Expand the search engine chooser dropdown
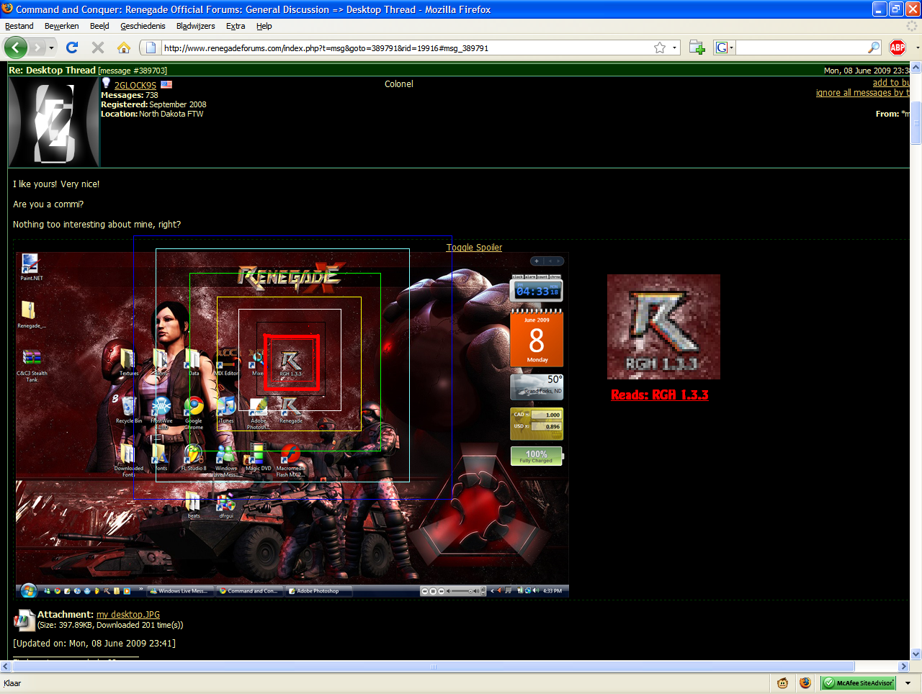922x694 pixels. pyautogui.click(x=724, y=48)
